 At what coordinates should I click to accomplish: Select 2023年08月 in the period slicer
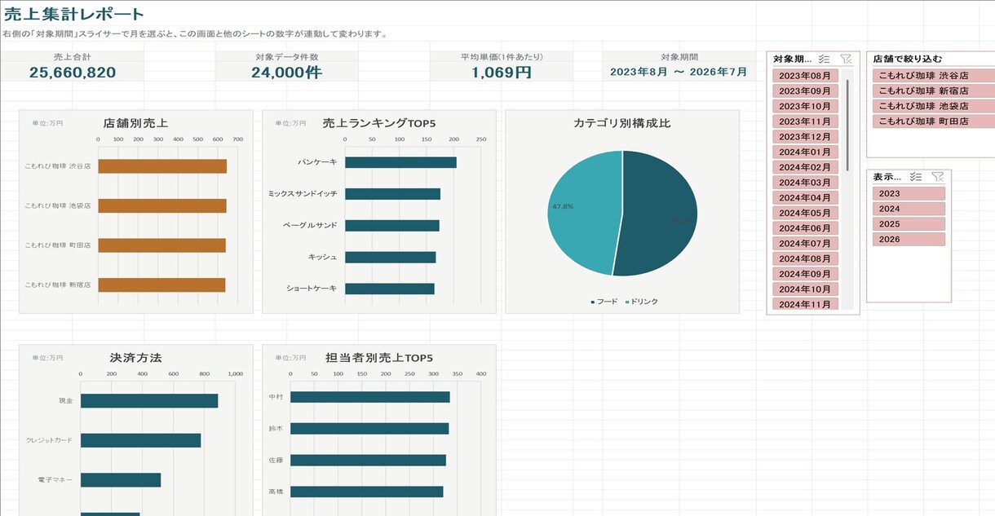(x=805, y=76)
